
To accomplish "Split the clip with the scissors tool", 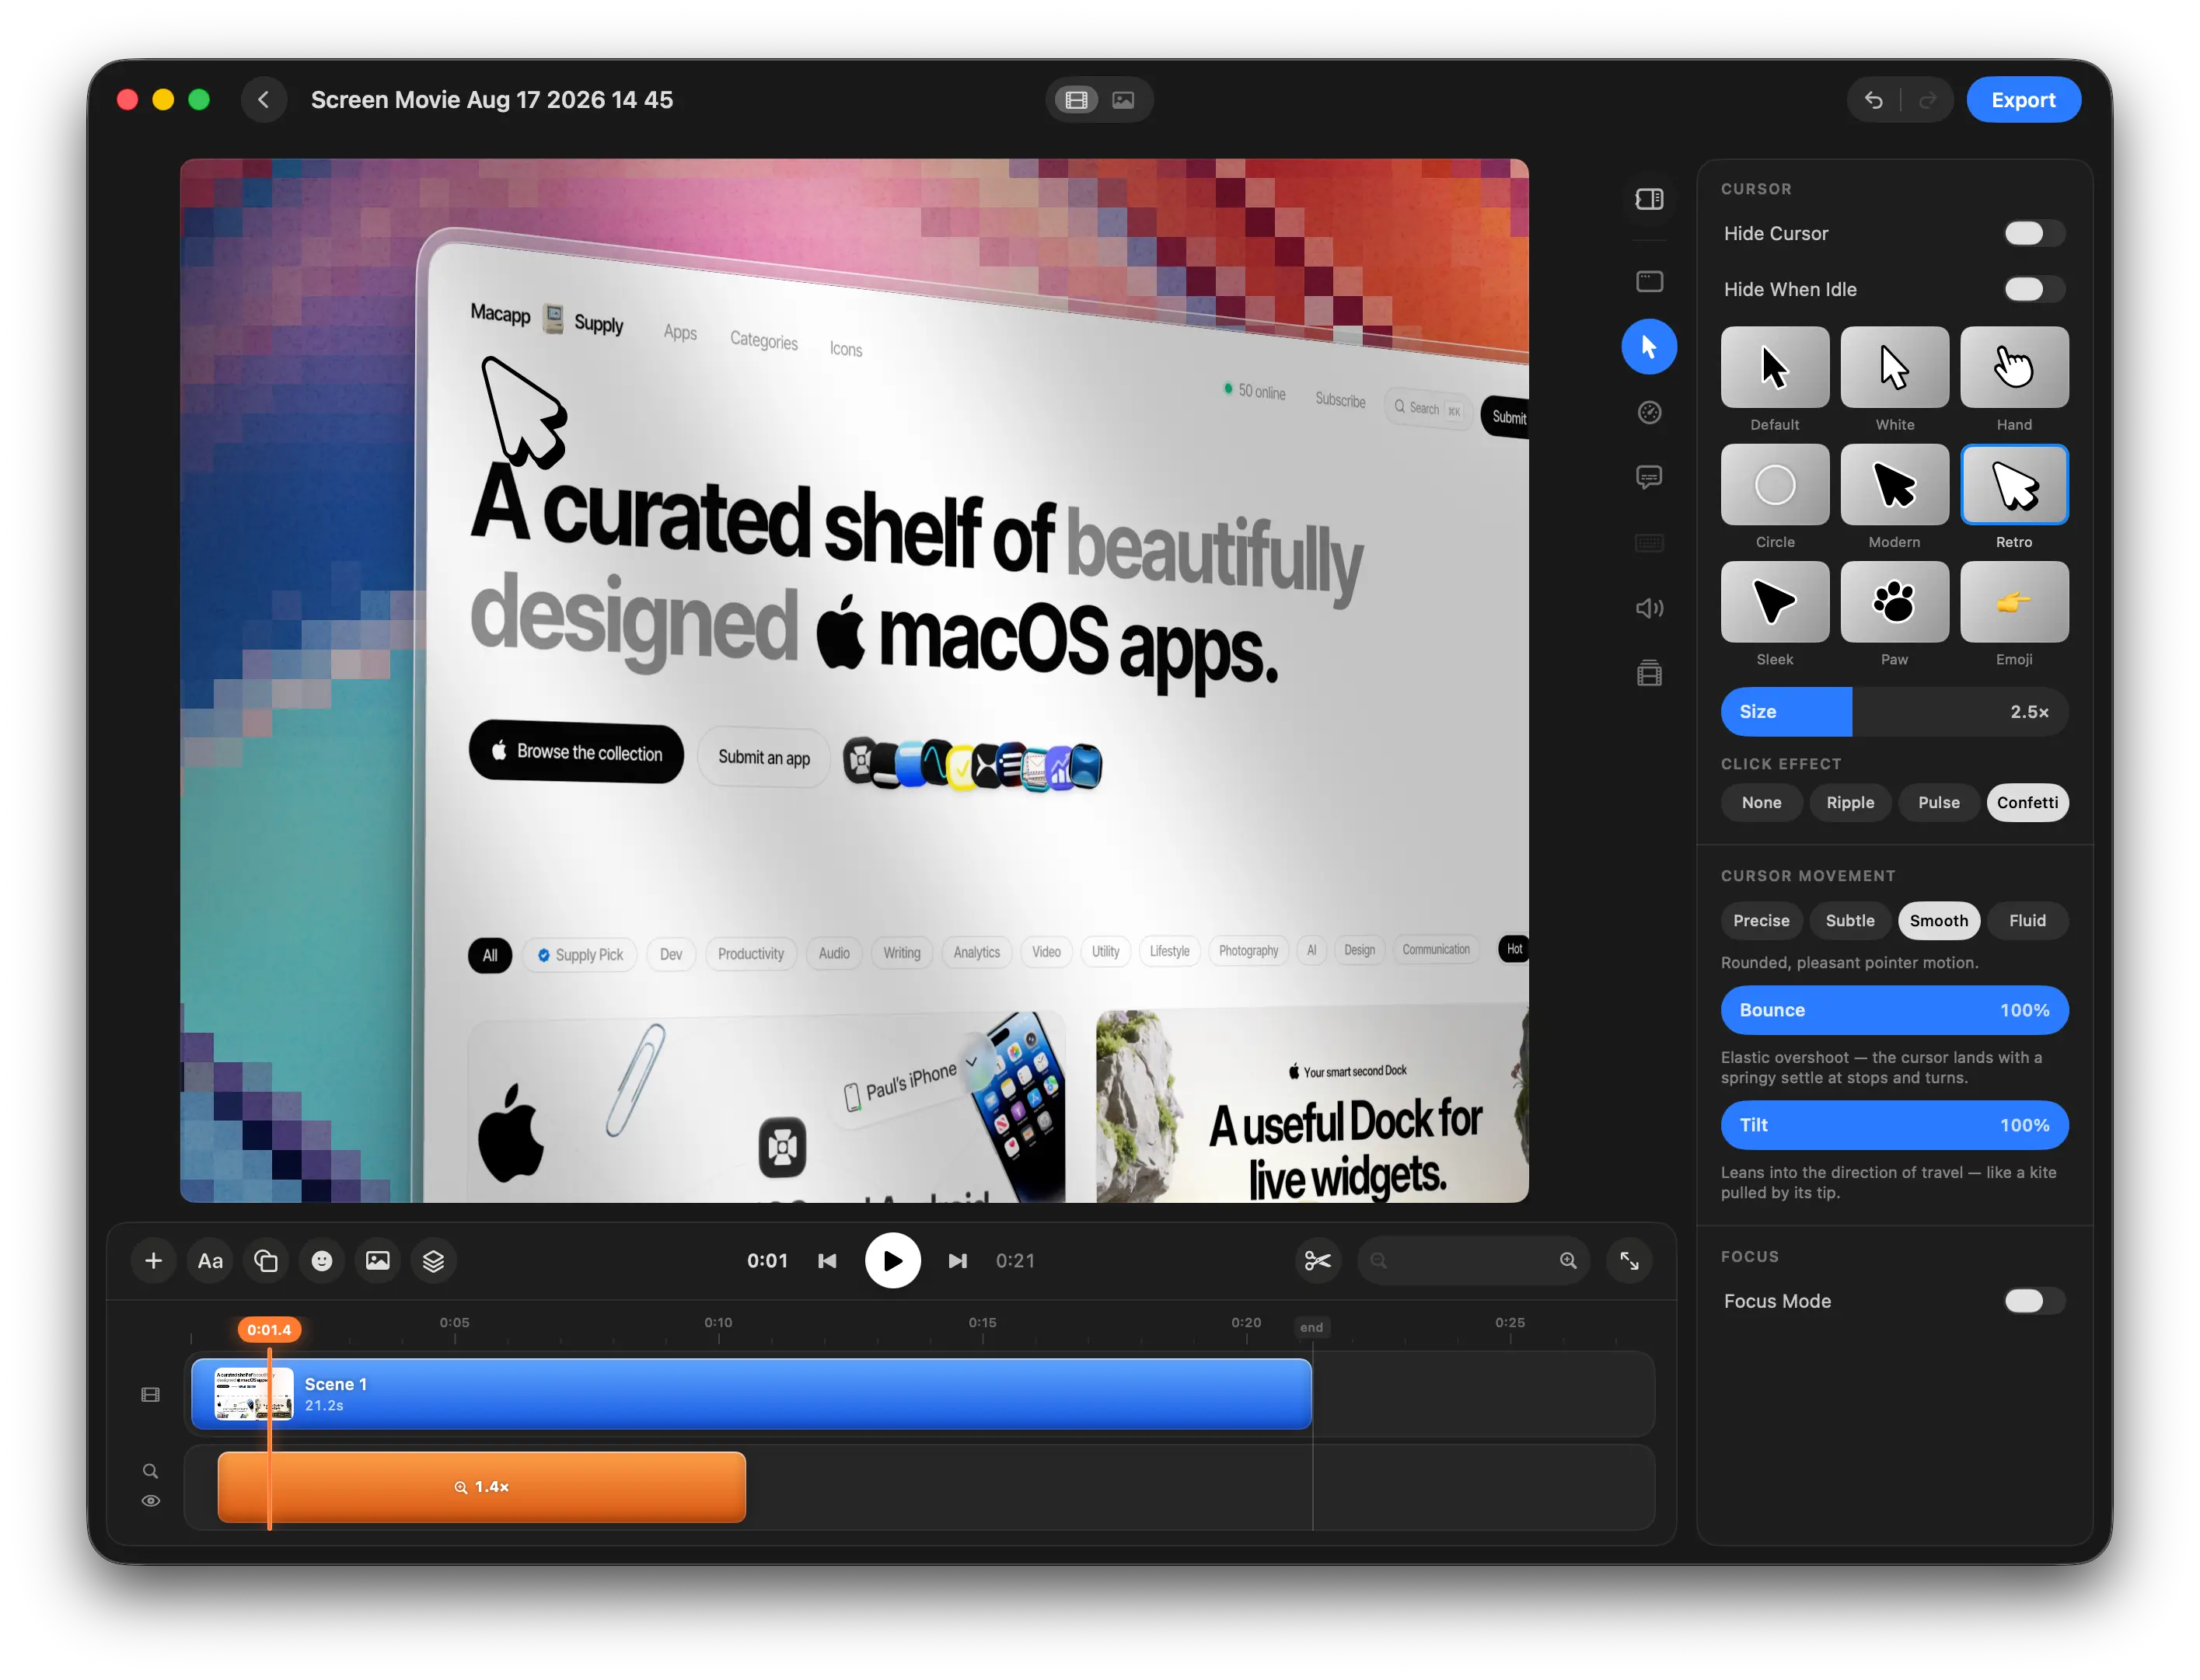I will pos(1318,1261).
